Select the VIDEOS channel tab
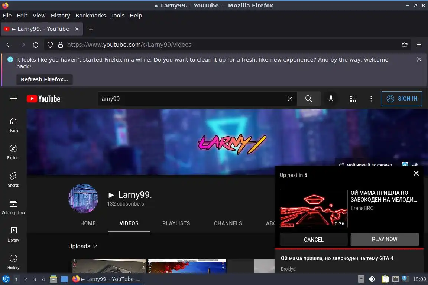Image resolution: width=428 pixels, height=285 pixels. (129, 223)
